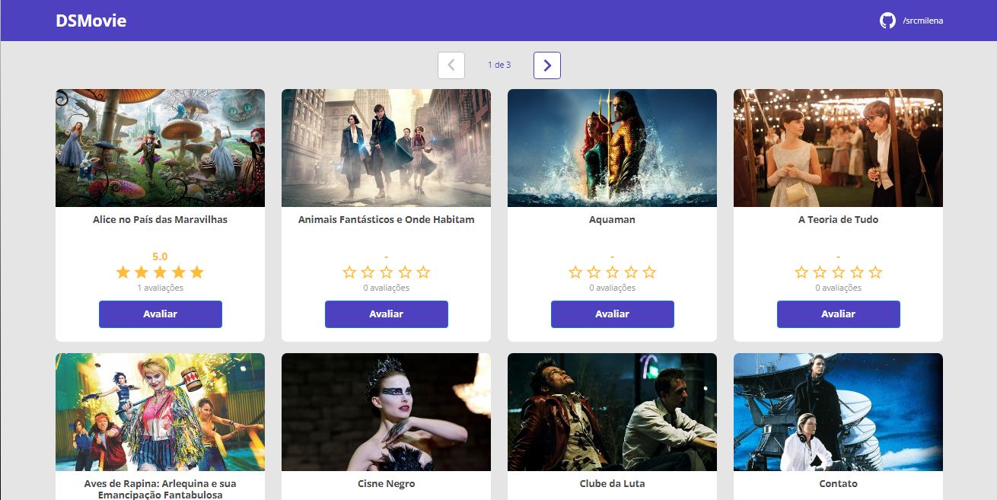Open the Clube da Luta movie poster
Screen dimensions: 997x500
tap(612, 412)
